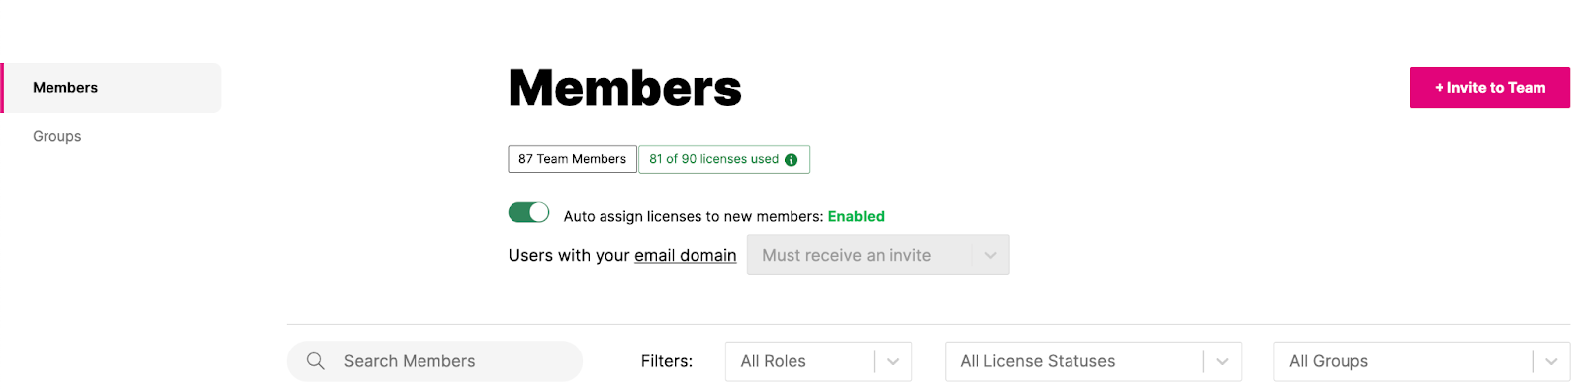Click the Members page heading

(x=624, y=88)
